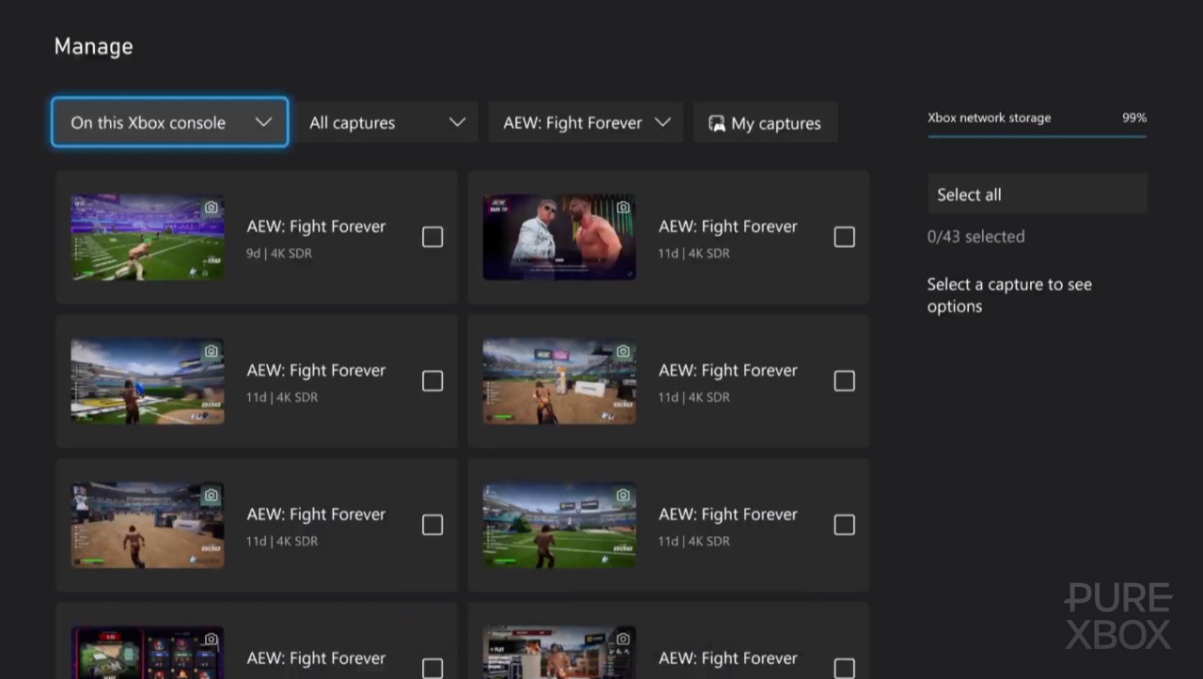The image size is (1203, 679).
Task: Click the Xbox network storage progress bar
Action: (1037, 136)
